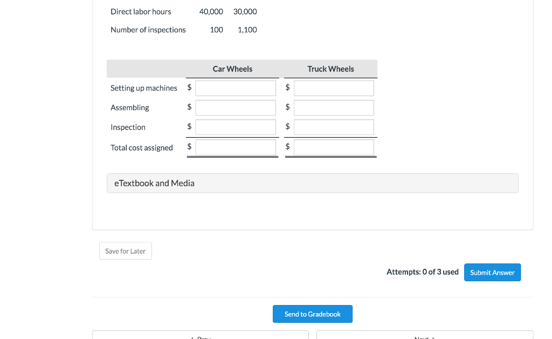
Task: Click Setting up machines Truck Wheels input
Action: pos(334,88)
